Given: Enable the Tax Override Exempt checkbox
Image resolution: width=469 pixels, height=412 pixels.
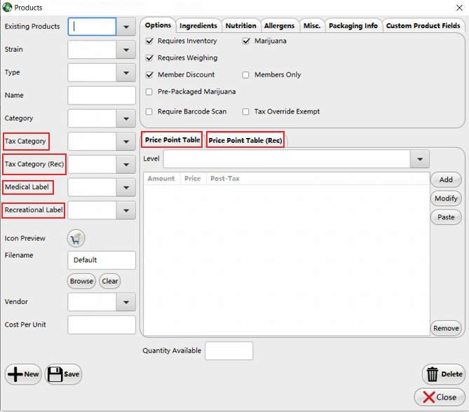Looking at the screenshot, I should (x=245, y=111).
